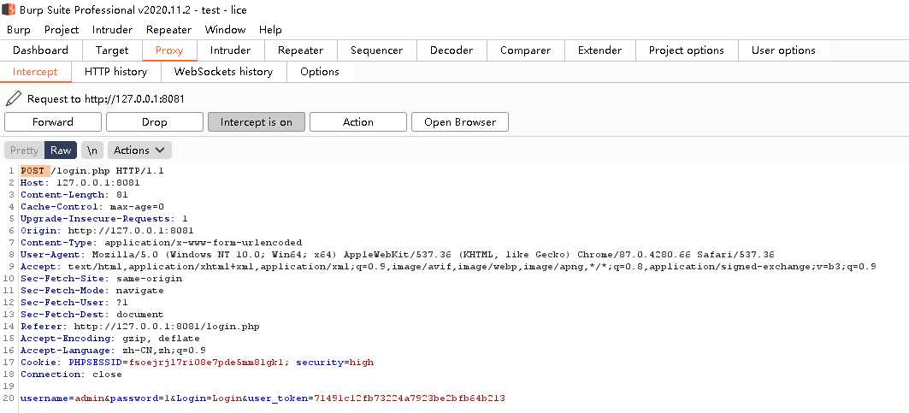The height and width of the screenshot is (413, 909).
Task: Click the security=high cookie value
Action: pos(334,363)
